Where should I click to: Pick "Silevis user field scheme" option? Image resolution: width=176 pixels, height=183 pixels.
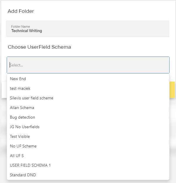[x=31, y=98]
